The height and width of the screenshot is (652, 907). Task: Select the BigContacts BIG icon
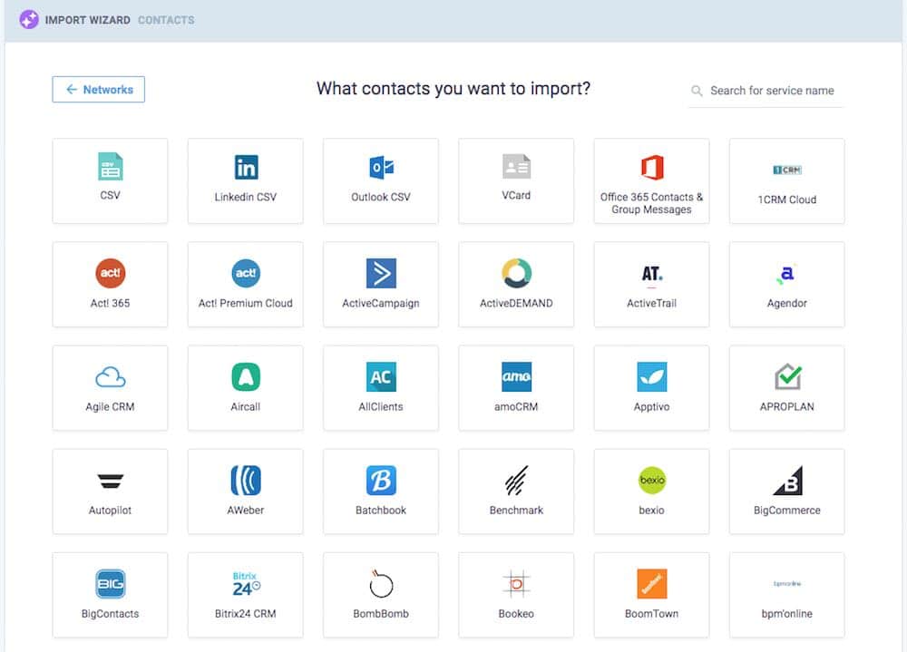[110, 584]
